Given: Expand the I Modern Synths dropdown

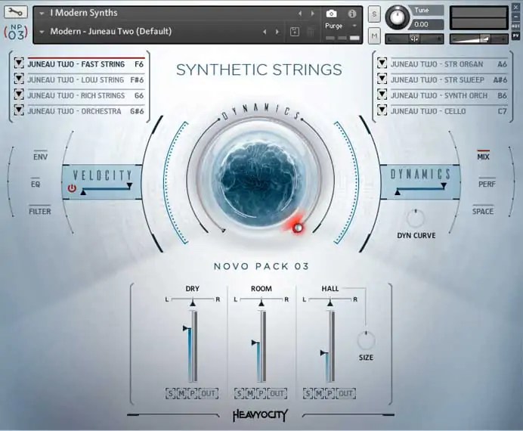Looking at the screenshot, I should point(42,14).
